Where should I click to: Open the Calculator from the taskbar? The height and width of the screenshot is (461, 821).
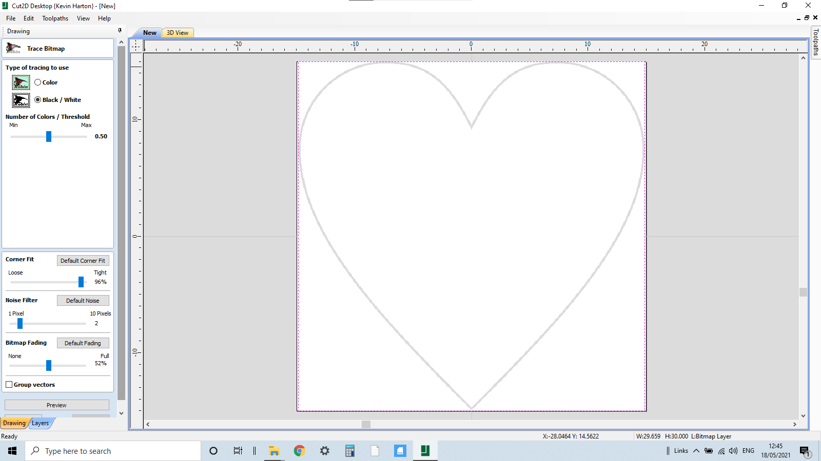coord(349,451)
